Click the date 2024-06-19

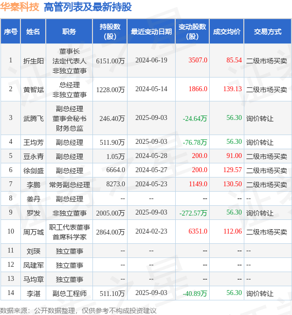point(151,60)
